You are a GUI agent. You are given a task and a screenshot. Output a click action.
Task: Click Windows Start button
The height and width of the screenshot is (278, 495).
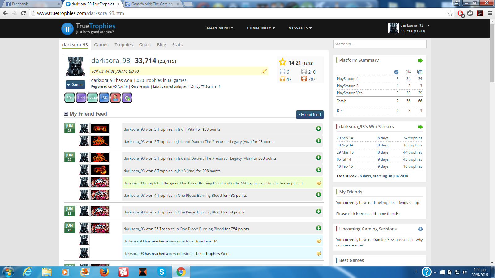click(x=8, y=272)
